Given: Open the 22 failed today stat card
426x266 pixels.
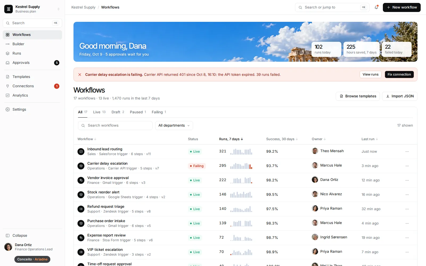Looking at the screenshot, I should click(397, 49).
